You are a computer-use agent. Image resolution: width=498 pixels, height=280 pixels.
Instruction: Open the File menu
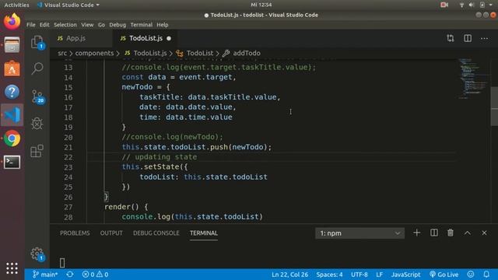click(31, 25)
